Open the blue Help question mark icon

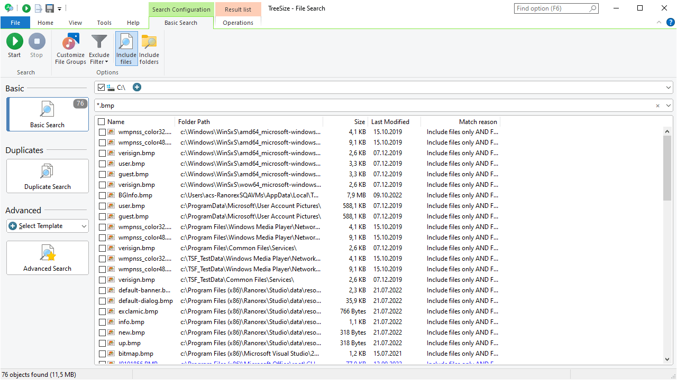point(670,22)
